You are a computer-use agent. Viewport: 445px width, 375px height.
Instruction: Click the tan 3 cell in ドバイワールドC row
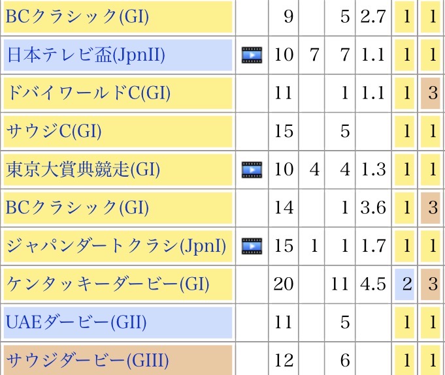pos(432,93)
